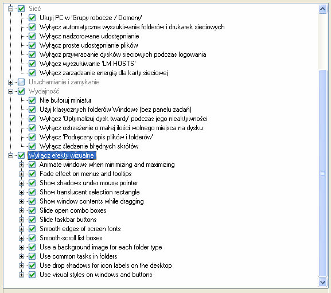
Task: Check the 'Uruchamianie i zamykanie' checkbox
Action: (x=21, y=82)
